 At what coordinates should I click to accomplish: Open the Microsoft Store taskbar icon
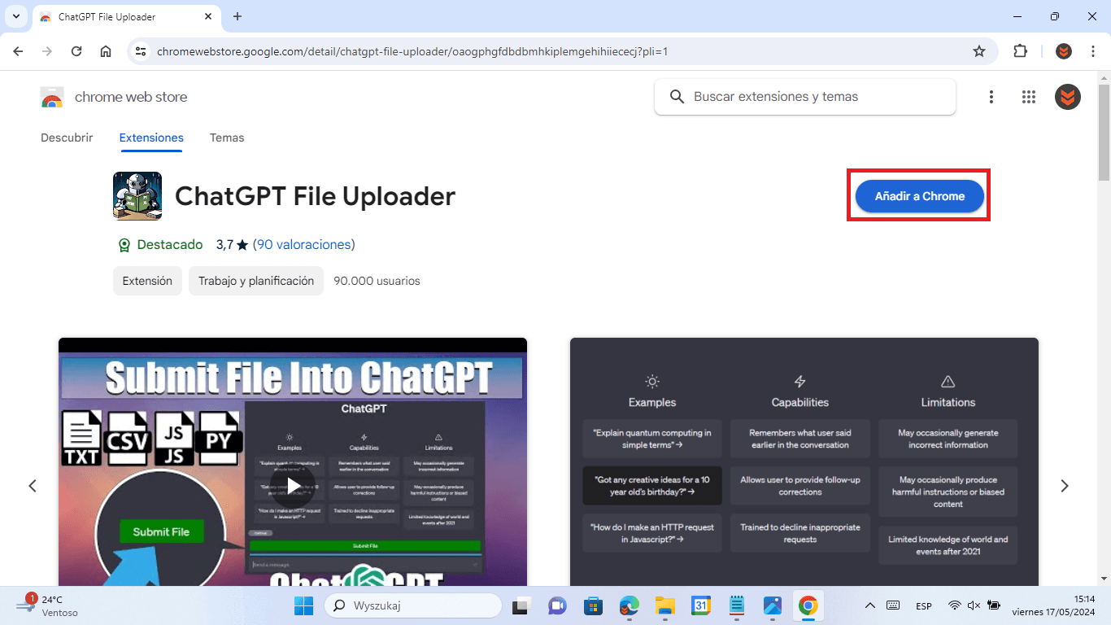click(593, 605)
